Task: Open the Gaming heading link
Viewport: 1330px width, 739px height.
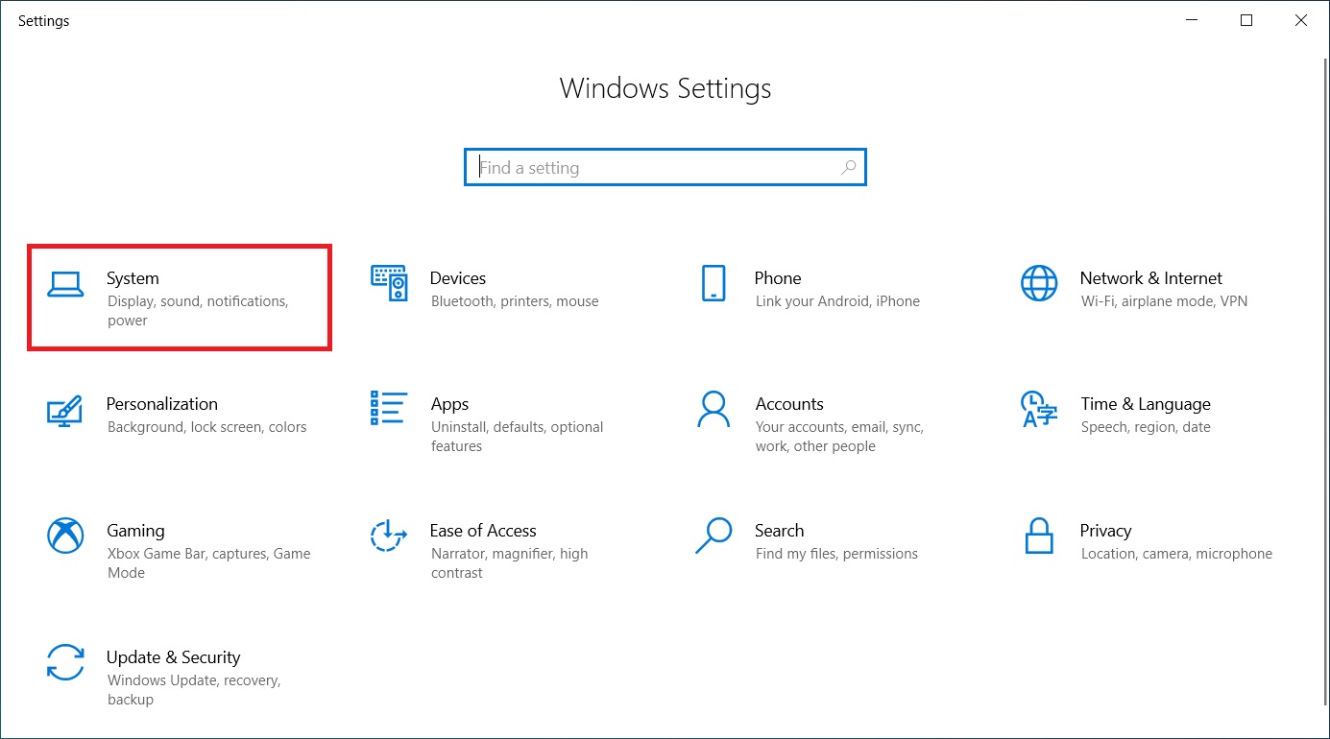Action: coord(135,531)
